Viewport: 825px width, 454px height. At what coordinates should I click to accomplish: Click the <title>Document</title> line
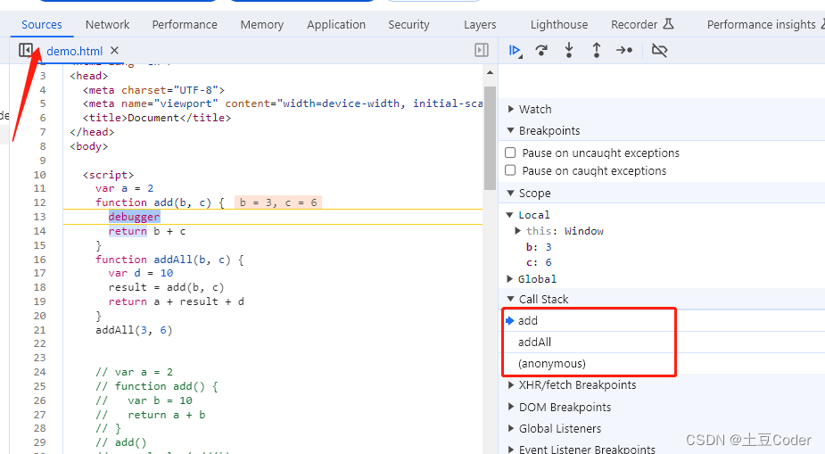(x=157, y=118)
